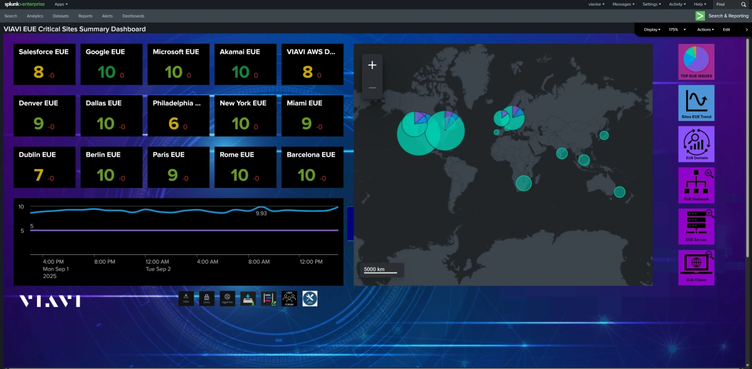Screen dimensions: 752x369
Task: Click the dashboard title VIAVI EUE Critical Sites
Action: 75,29
